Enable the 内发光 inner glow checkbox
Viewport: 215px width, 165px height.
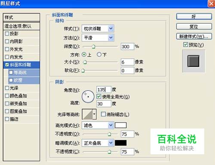coord(7,57)
